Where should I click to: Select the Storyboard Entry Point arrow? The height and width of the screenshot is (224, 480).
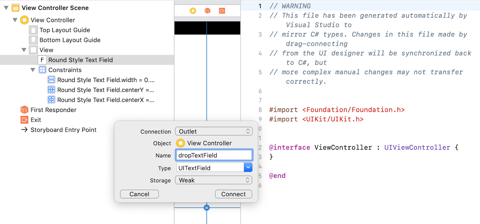coord(24,130)
